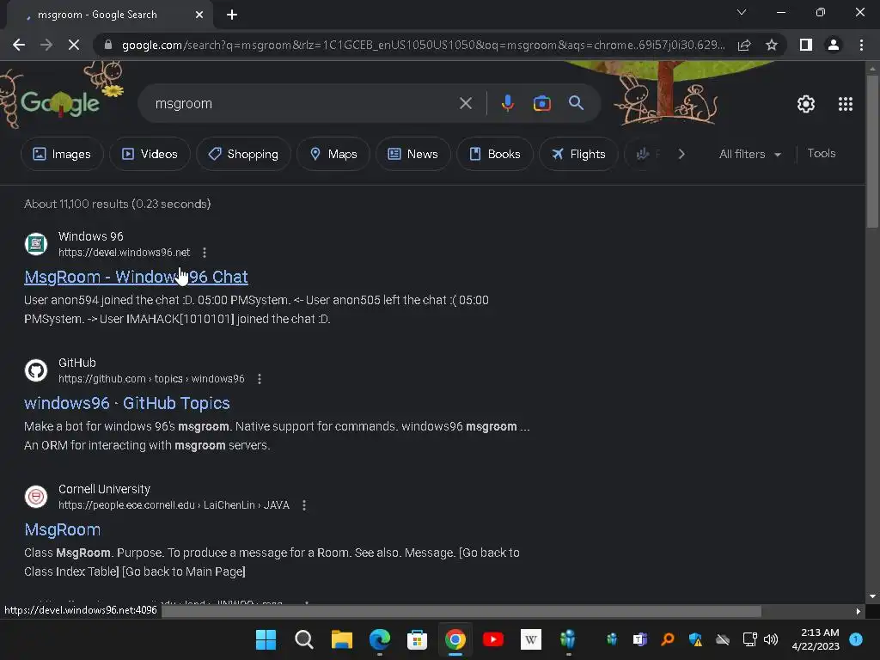This screenshot has width=880, height=660.
Task: Click the horizontal scrollbar thumb
Action: pos(461,611)
